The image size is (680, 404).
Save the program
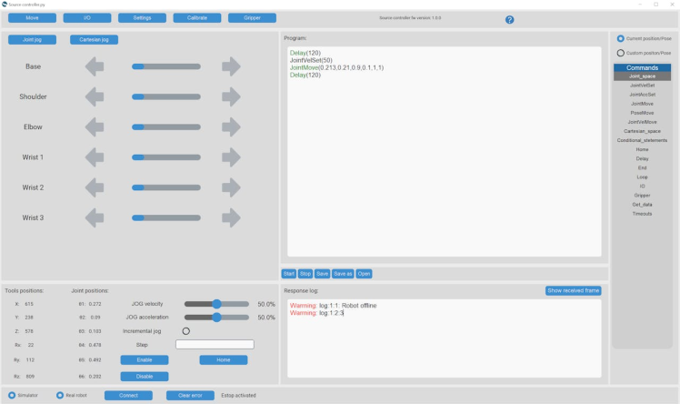click(322, 274)
